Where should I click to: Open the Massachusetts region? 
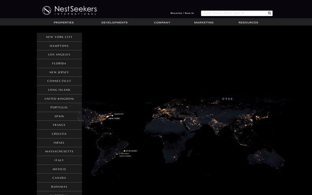[59, 151]
